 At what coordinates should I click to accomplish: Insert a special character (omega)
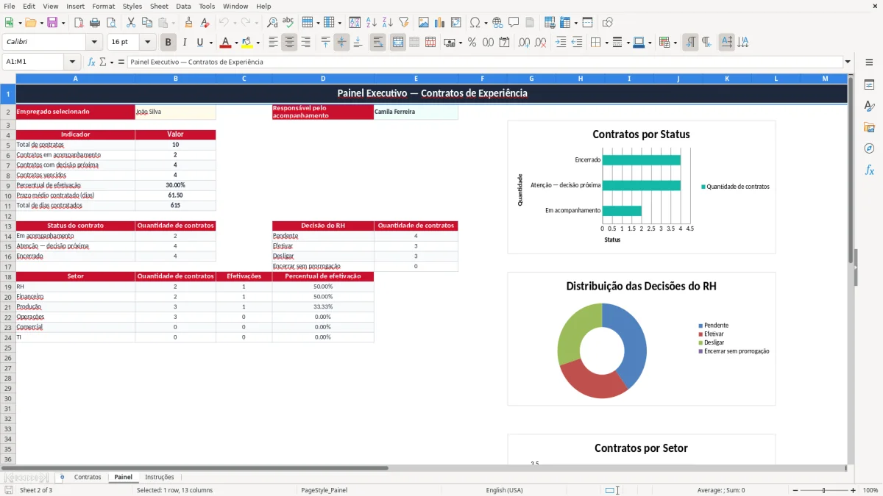(475, 23)
